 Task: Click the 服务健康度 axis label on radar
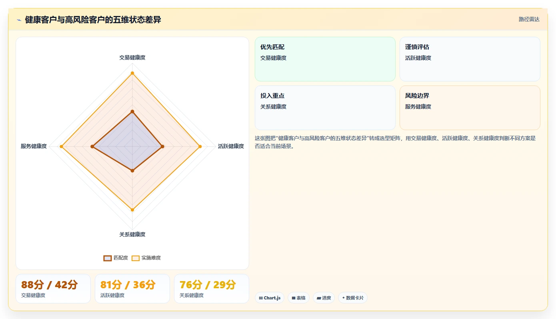(x=34, y=146)
